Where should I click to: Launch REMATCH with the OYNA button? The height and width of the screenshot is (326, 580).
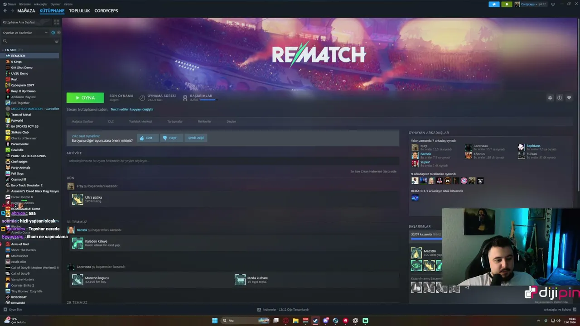point(85,98)
